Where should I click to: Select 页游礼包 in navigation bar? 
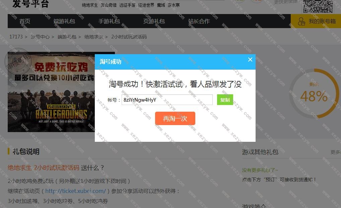(154, 21)
